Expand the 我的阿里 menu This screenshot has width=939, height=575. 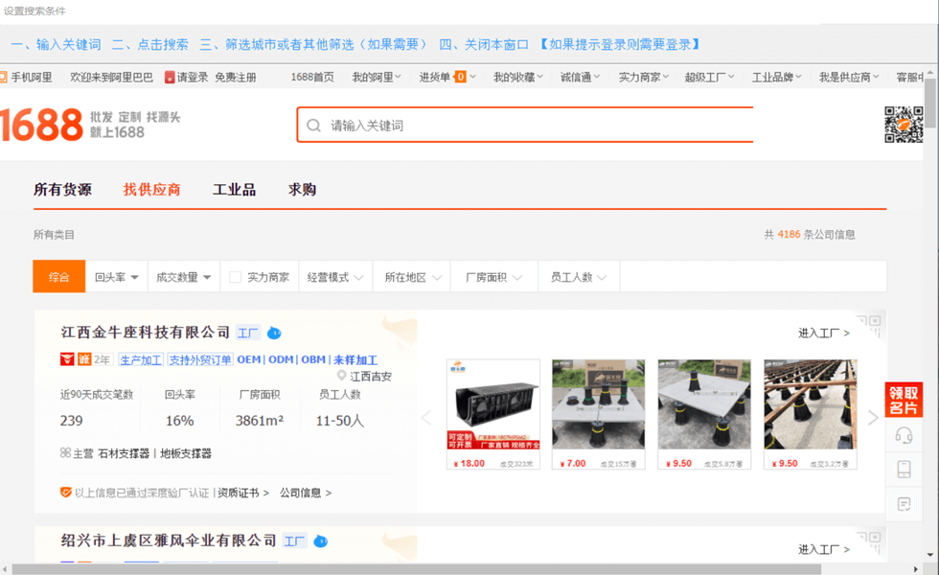[376, 78]
